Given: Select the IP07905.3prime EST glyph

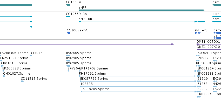Looking at the screenshot, I should click(68, 66).
